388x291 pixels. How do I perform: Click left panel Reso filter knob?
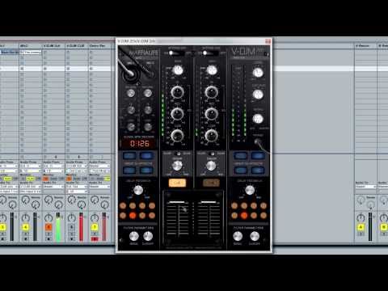[x=133, y=236]
